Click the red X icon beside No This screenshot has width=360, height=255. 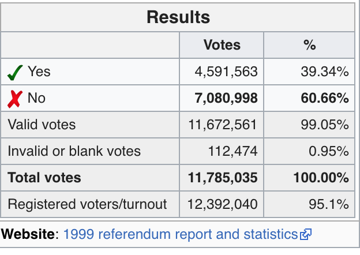pos(14,99)
